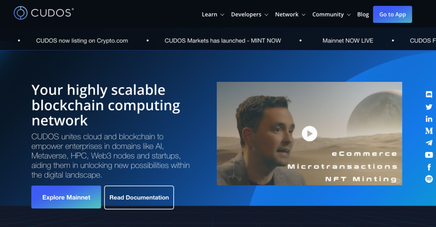Play the hero video

point(310,134)
